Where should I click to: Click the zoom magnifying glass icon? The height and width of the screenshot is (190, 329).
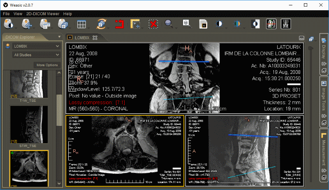[169, 24]
